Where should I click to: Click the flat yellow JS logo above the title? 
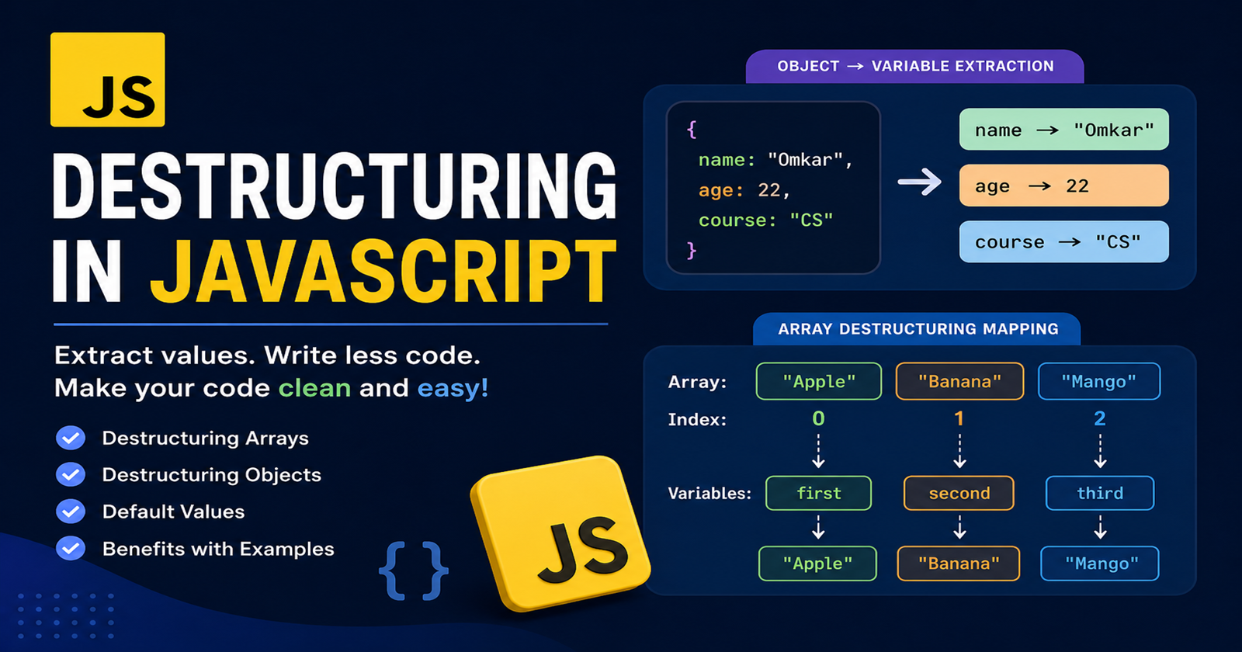[x=107, y=79]
